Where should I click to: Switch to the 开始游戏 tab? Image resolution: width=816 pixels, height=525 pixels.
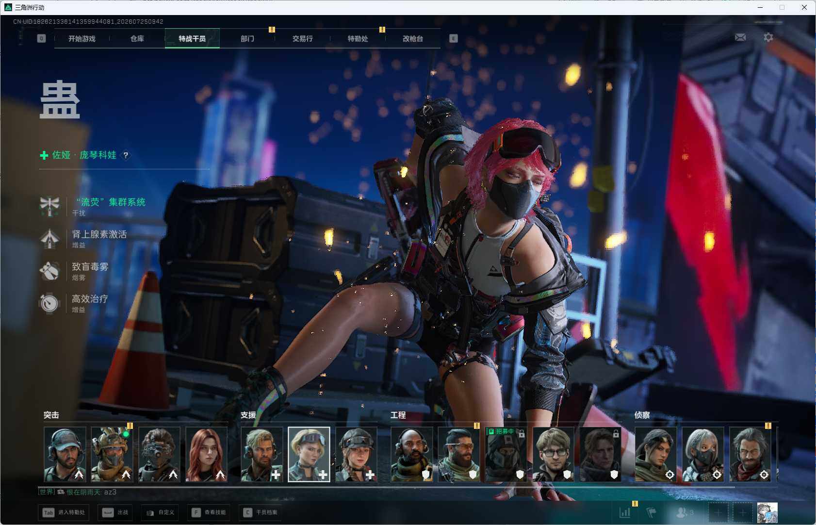(x=82, y=38)
